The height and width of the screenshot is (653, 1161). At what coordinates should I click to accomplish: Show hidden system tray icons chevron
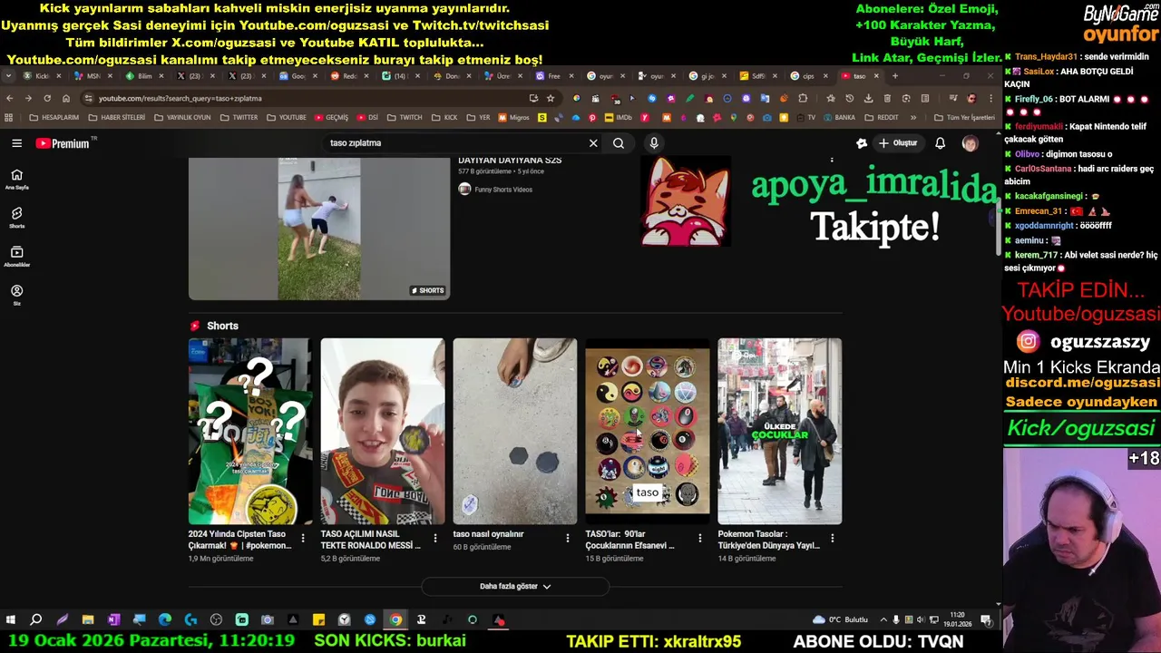click(x=883, y=620)
